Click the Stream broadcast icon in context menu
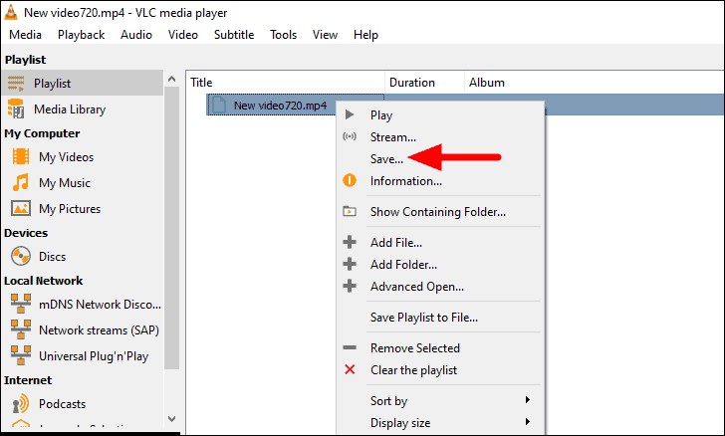 click(x=350, y=136)
